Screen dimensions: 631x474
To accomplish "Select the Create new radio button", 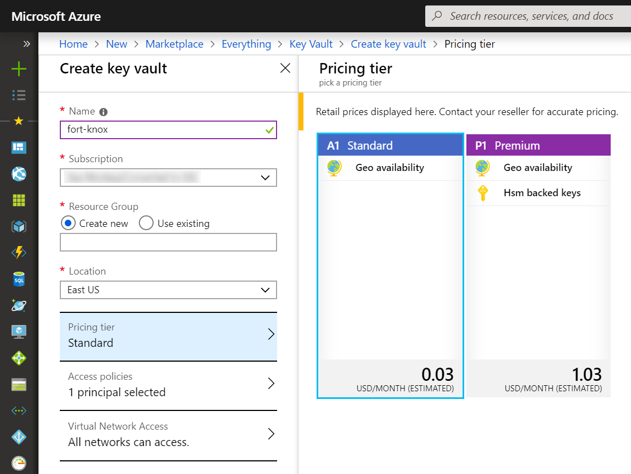I will 69,224.
